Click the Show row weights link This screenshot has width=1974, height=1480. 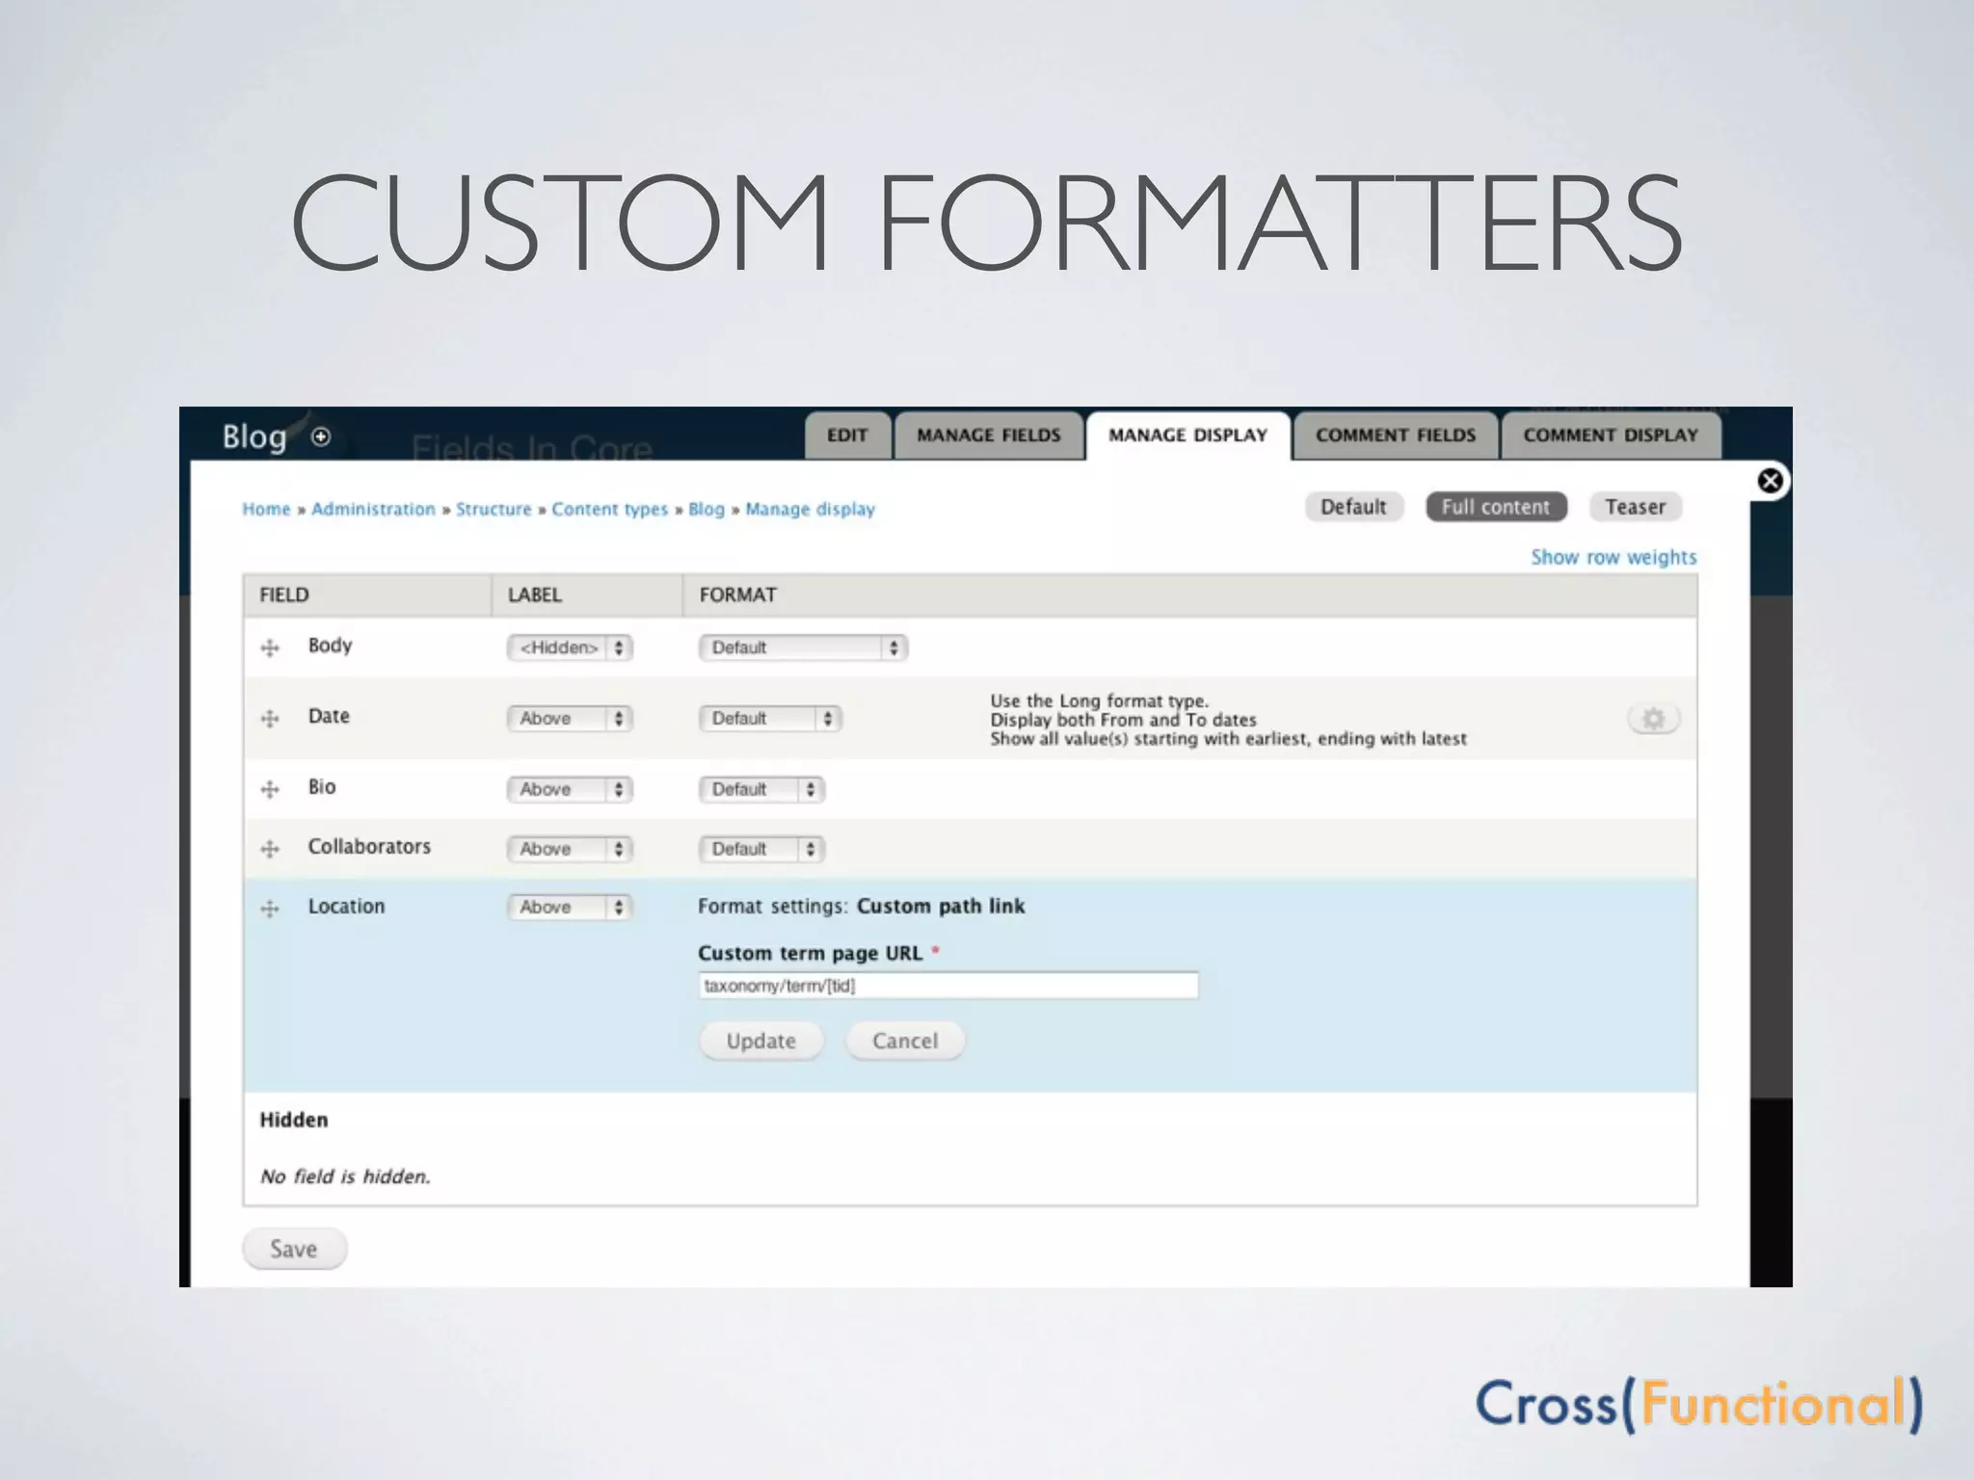point(1614,557)
